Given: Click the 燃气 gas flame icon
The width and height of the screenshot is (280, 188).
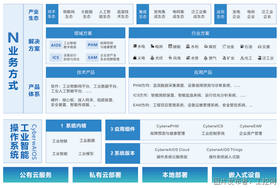Looking at the screenshot, I should tap(206, 58).
